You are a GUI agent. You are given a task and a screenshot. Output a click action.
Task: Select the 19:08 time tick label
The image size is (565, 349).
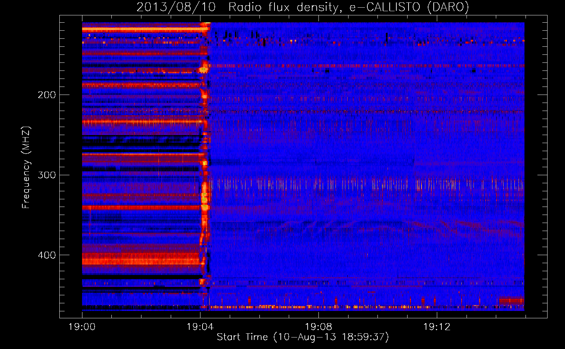tap(318, 327)
